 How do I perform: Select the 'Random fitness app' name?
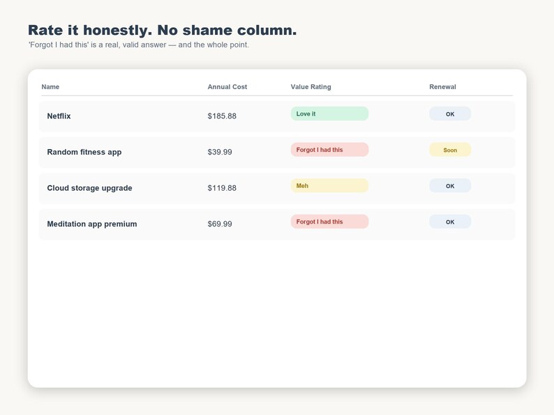point(84,152)
